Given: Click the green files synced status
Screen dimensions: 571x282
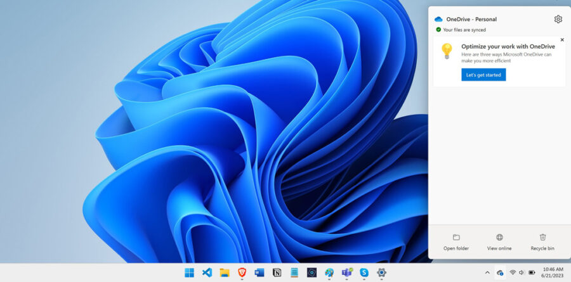Looking at the screenshot, I should coord(460,30).
